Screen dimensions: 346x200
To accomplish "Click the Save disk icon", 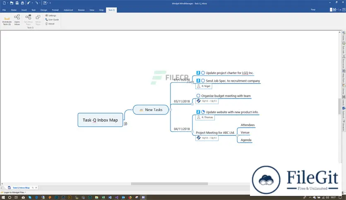I will 17,3.
